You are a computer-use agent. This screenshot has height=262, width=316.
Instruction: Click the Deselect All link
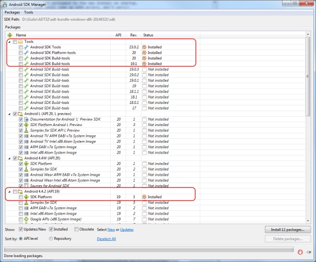point(107,239)
